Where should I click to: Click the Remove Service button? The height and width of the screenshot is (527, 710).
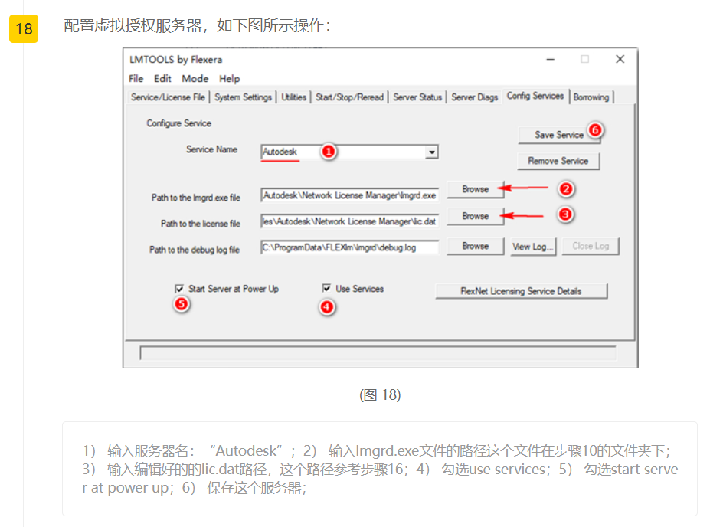[558, 161]
